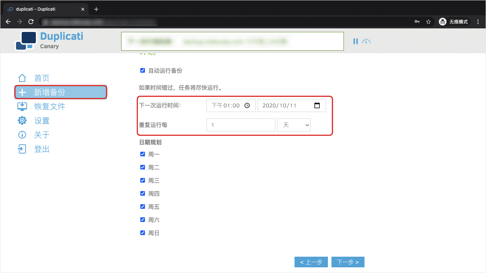Viewport: 486px width, 273px height.
Task: Click the 日期规划 heading text
Action: click(x=150, y=142)
